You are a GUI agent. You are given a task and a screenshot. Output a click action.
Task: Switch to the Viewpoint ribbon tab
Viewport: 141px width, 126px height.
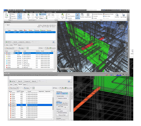11,12
